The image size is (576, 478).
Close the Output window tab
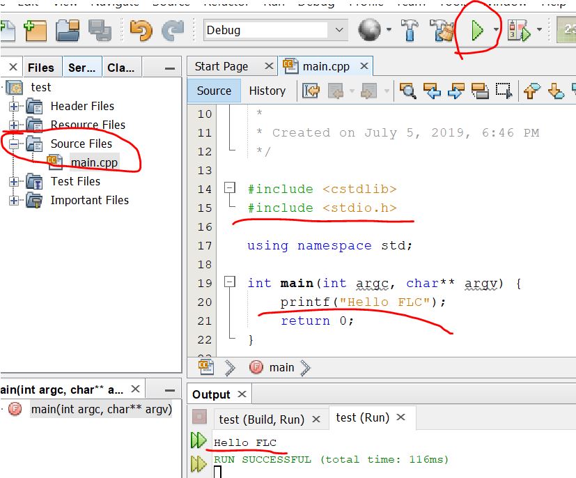point(242,394)
